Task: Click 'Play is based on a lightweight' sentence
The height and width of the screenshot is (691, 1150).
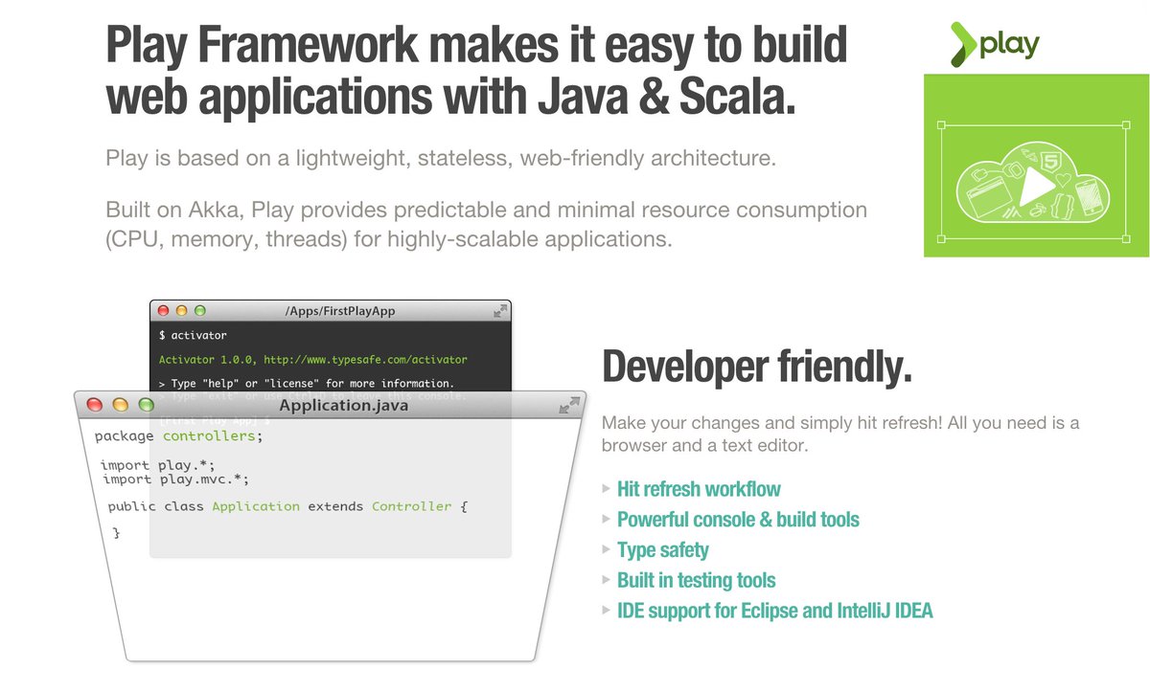Action: tap(440, 159)
